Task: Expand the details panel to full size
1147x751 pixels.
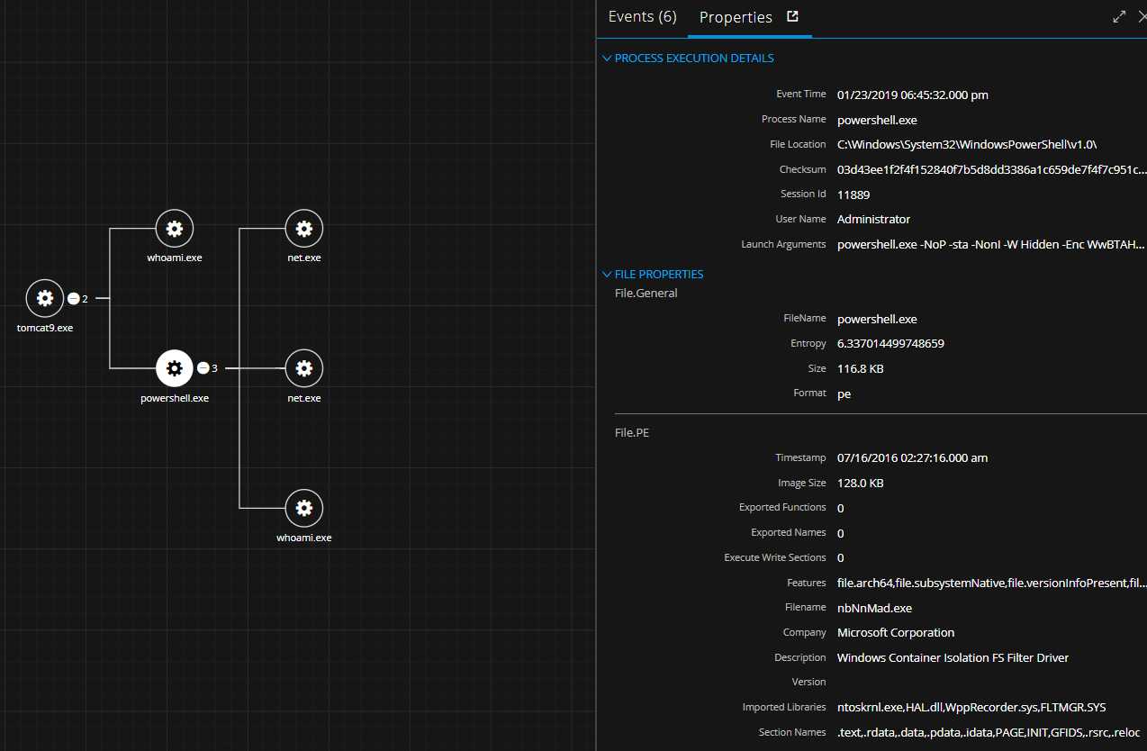Action: click(1119, 16)
